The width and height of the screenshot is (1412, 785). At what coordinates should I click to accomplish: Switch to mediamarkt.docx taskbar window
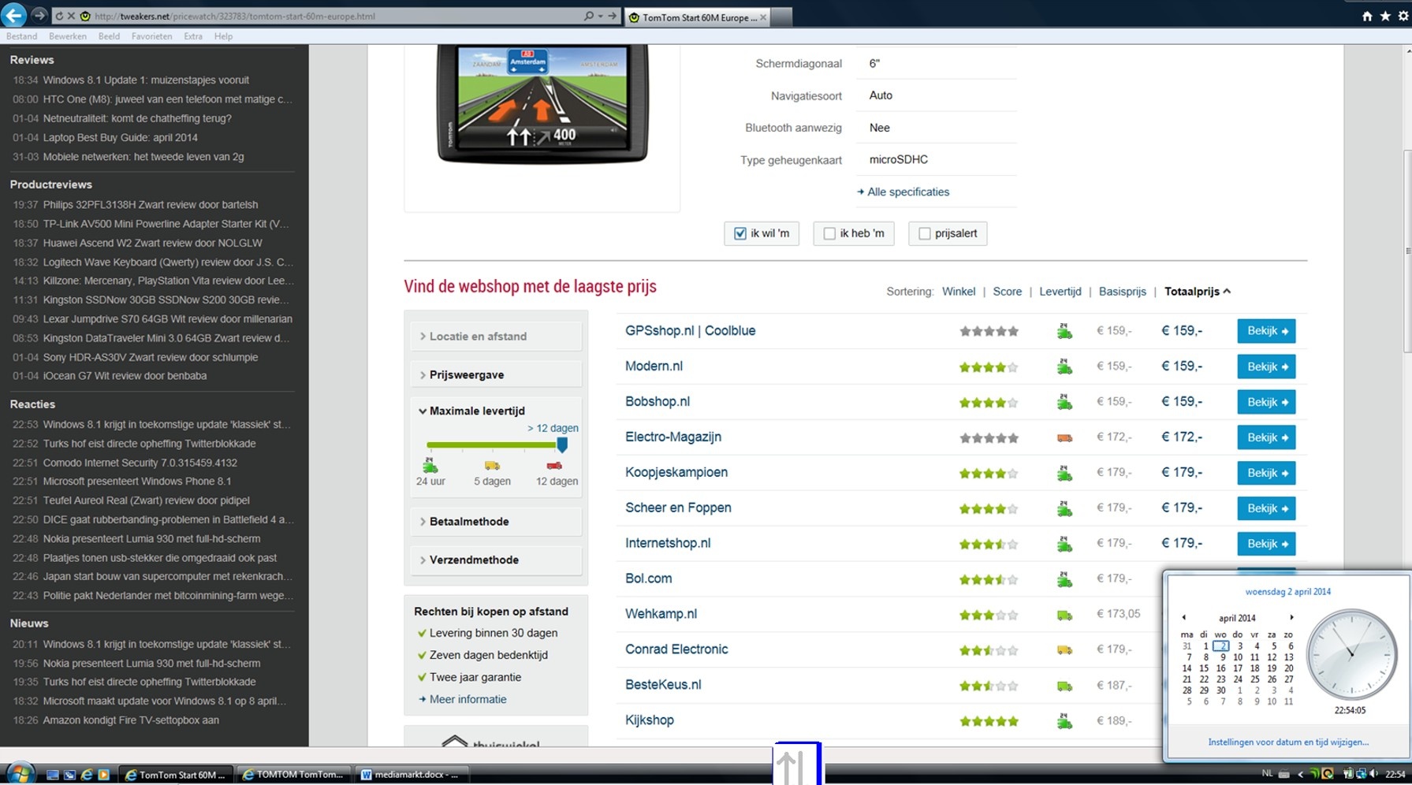point(410,775)
